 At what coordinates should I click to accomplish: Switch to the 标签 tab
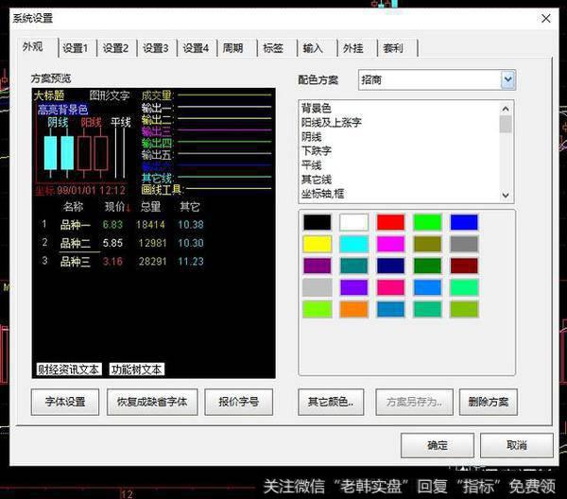click(x=277, y=48)
